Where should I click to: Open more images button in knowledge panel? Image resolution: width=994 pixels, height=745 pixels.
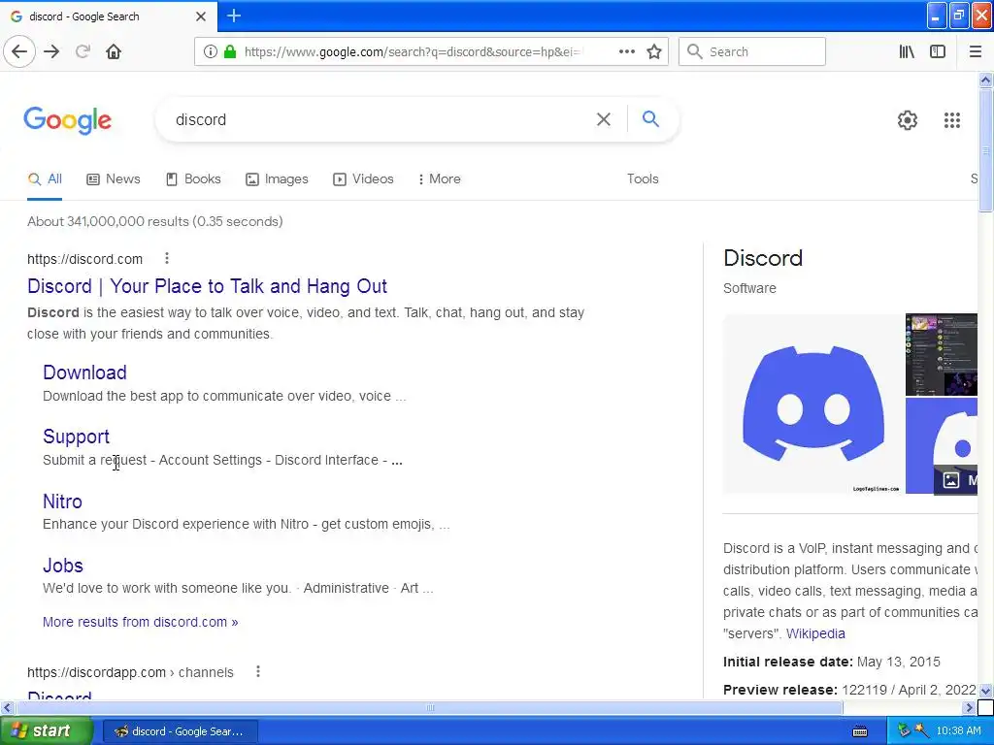click(955, 479)
